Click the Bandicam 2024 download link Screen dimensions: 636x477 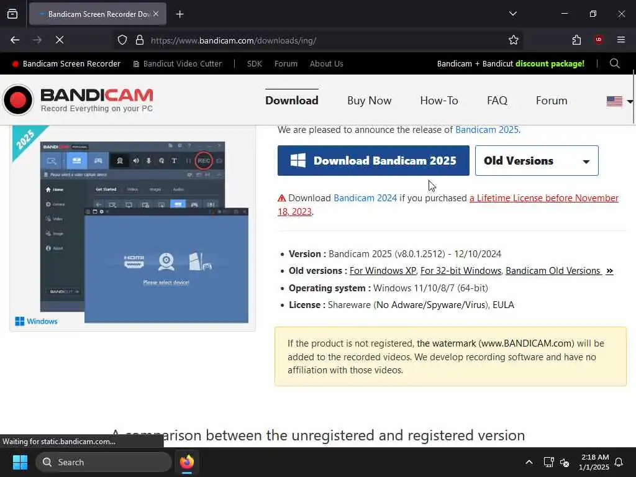(x=365, y=198)
